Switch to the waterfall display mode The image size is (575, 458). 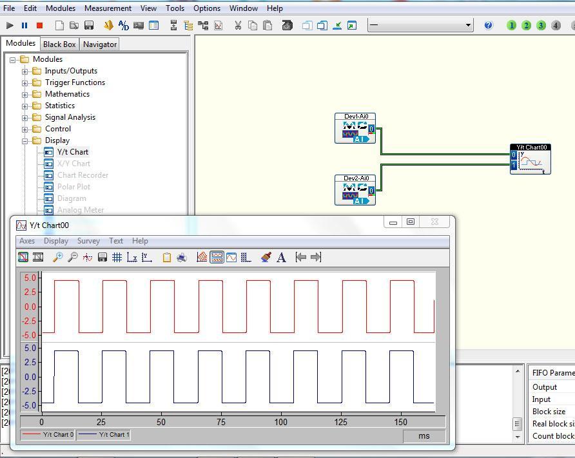pos(202,257)
